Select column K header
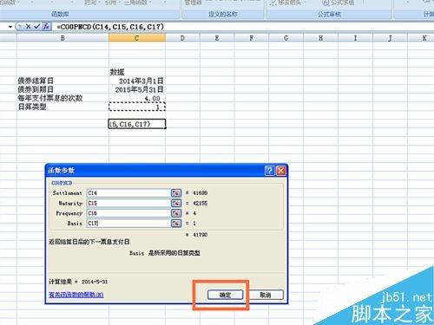The height and width of the screenshot is (325, 434). (x=421, y=38)
